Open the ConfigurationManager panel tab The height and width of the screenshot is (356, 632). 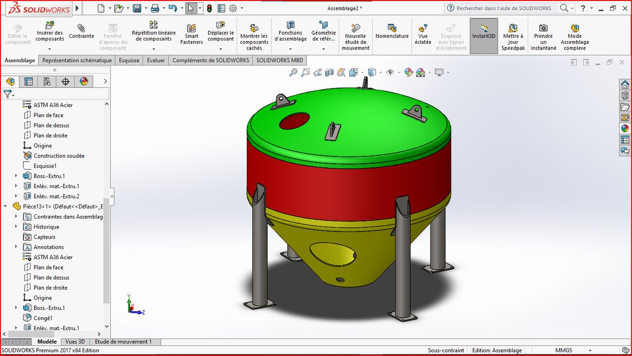pyautogui.click(x=47, y=81)
